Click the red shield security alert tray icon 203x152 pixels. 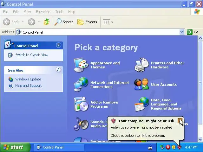click(180, 147)
